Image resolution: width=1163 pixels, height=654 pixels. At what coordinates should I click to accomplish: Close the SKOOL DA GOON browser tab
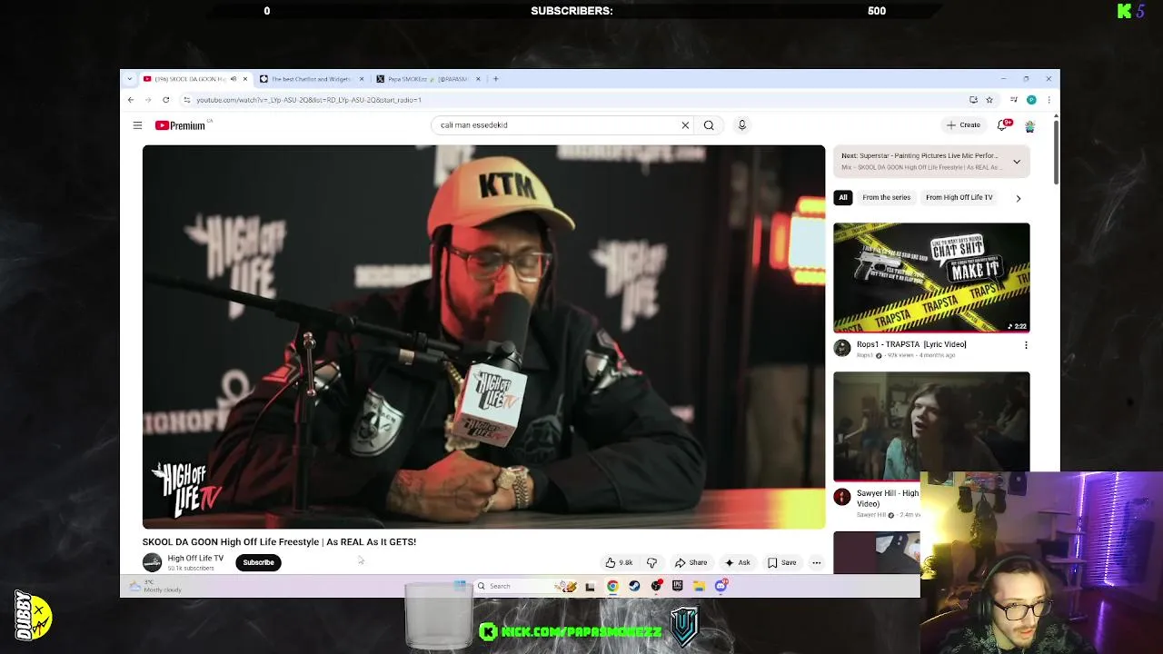[x=244, y=79]
